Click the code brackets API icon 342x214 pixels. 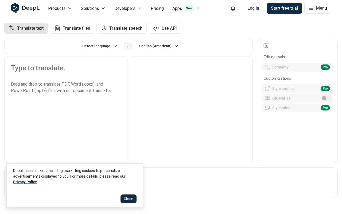click(x=156, y=28)
